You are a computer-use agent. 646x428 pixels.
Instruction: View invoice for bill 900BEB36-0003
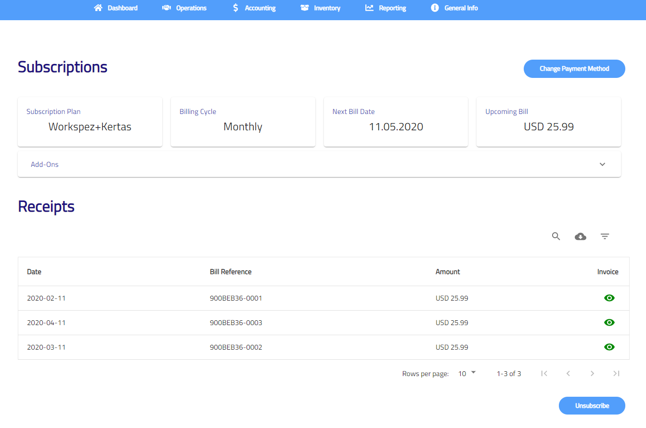pyautogui.click(x=609, y=323)
